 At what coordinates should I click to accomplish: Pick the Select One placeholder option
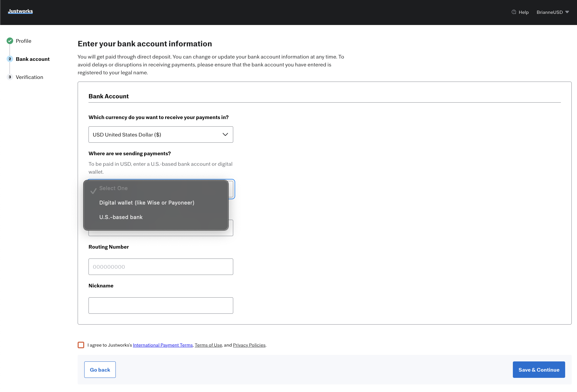click(113, 188)
